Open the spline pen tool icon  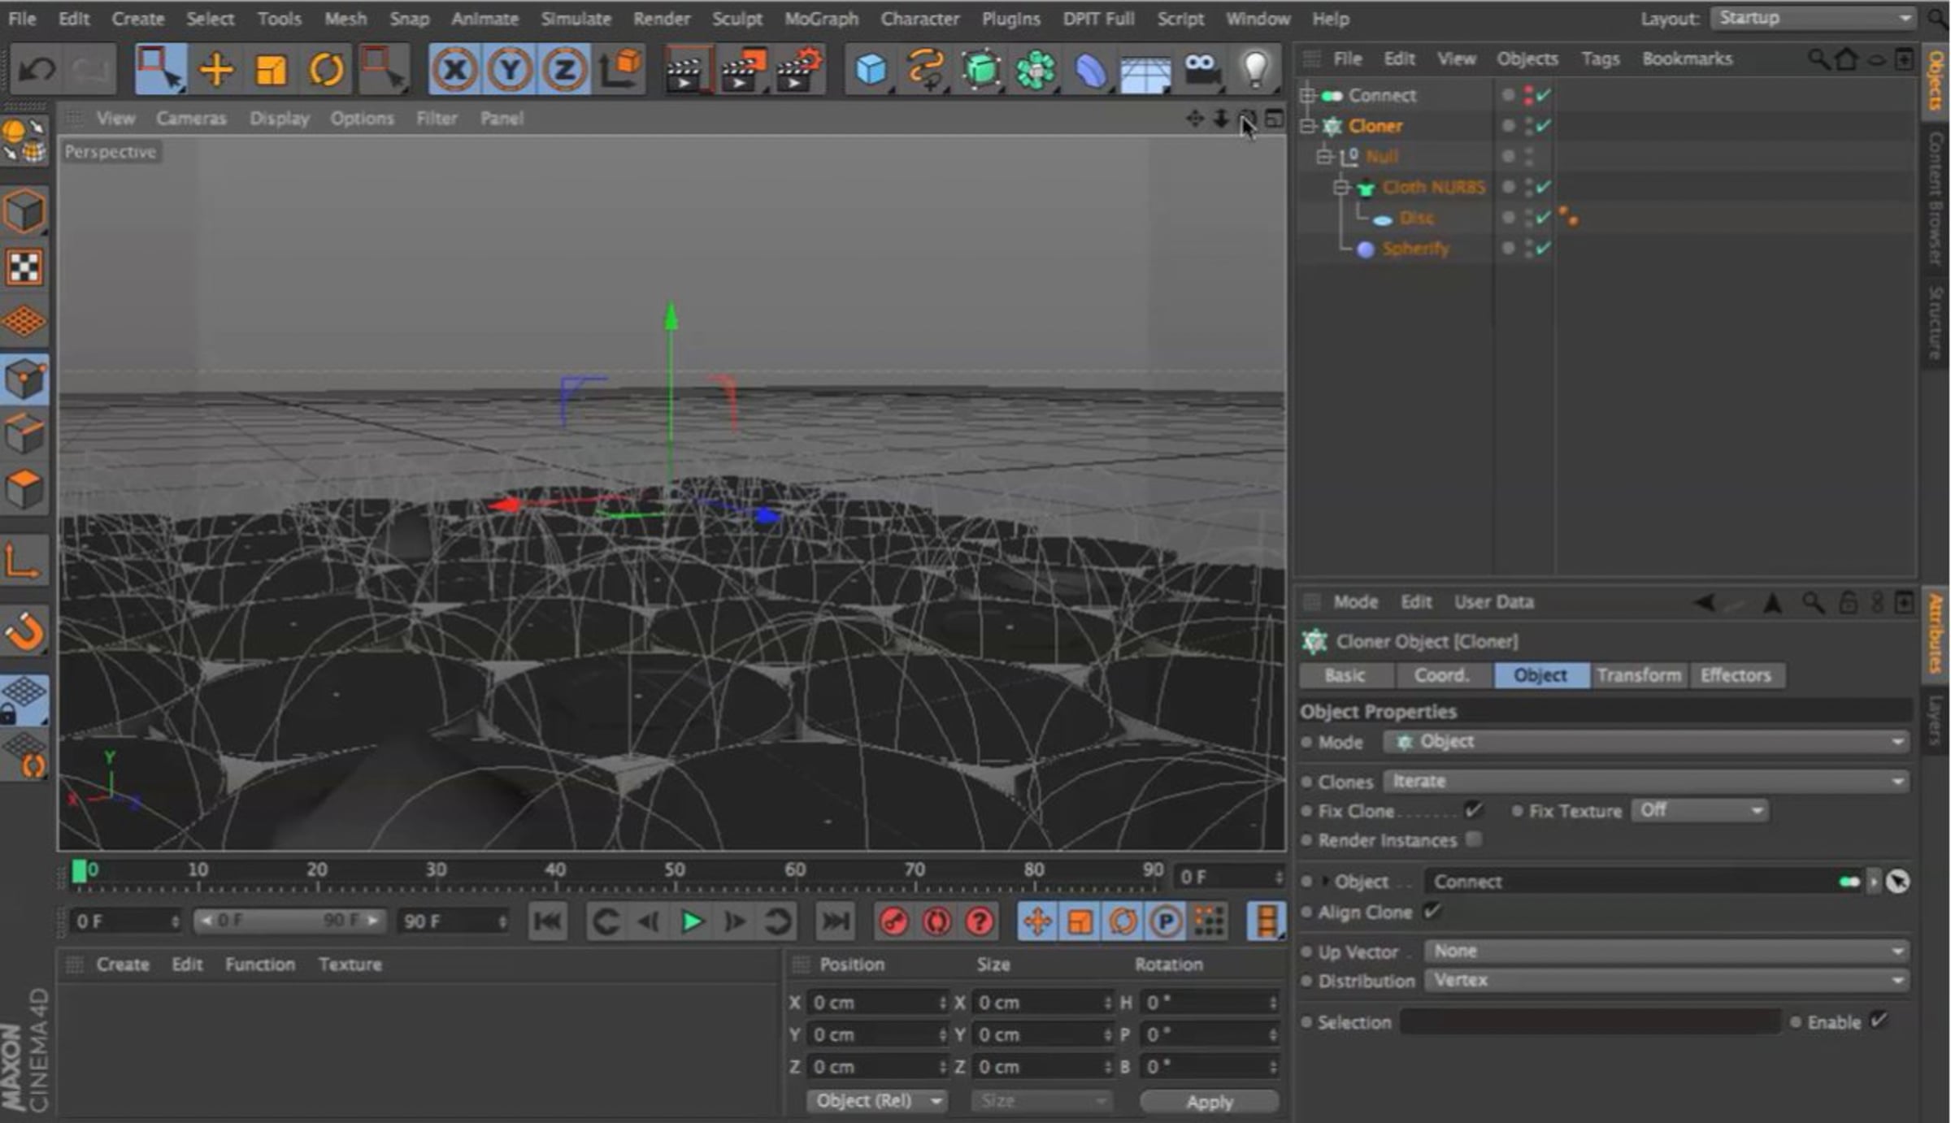tap(926, 70)
